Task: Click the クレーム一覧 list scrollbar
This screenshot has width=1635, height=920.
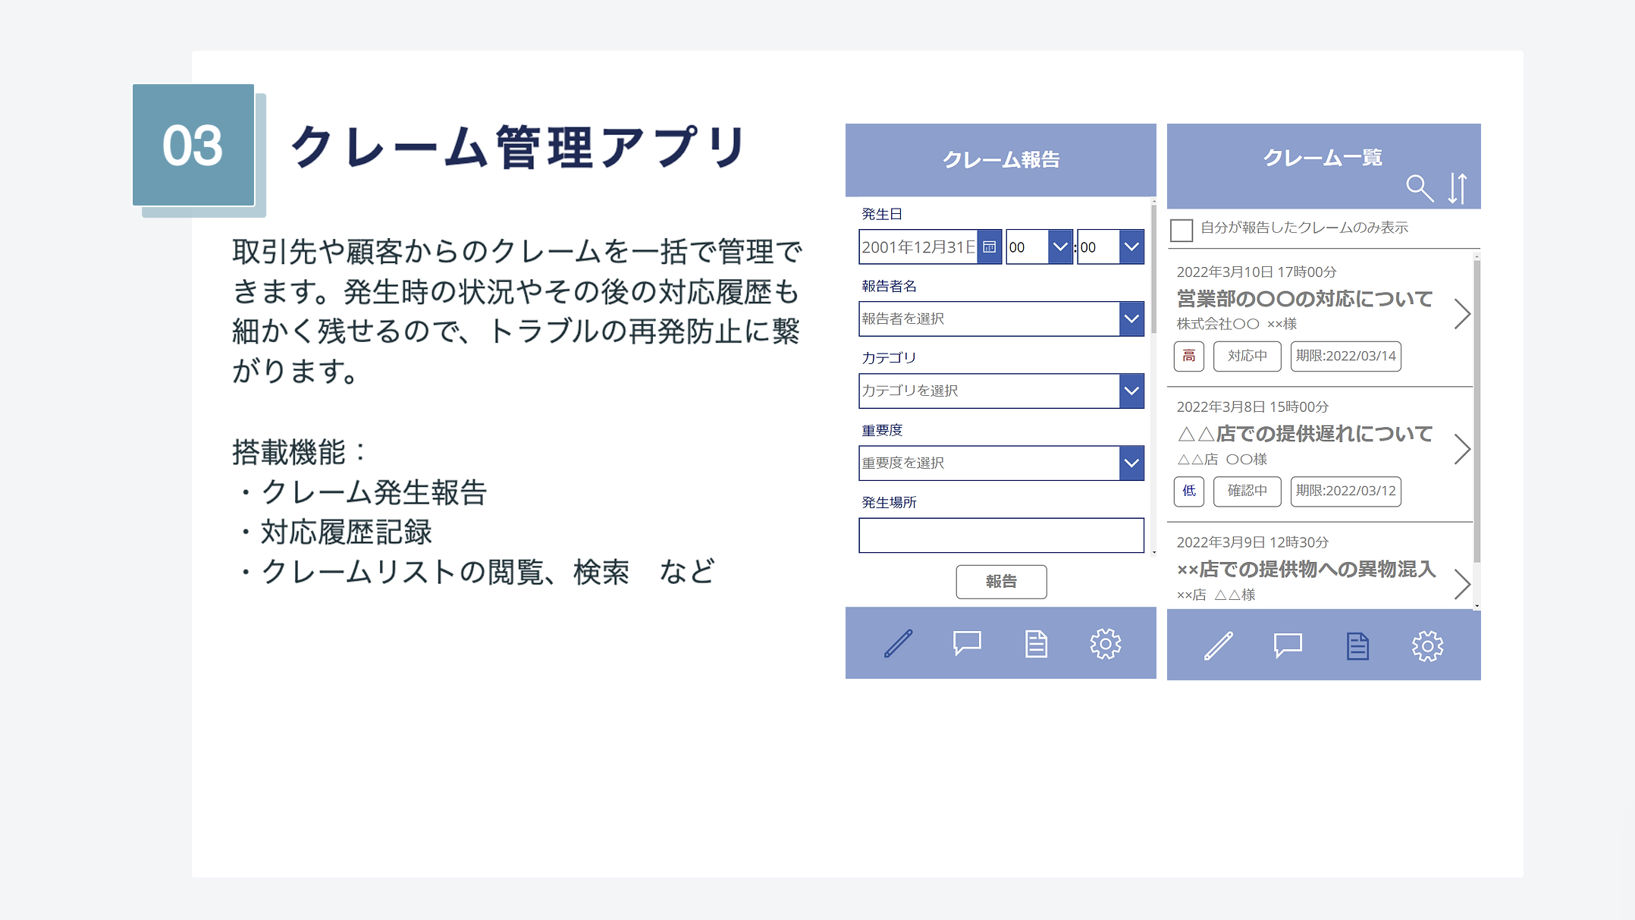Action: (1477, 410)
